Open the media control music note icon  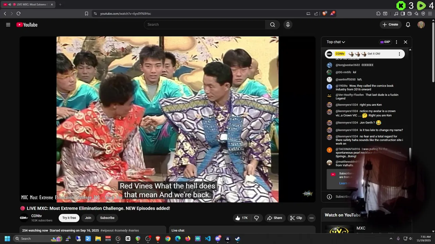396,14
